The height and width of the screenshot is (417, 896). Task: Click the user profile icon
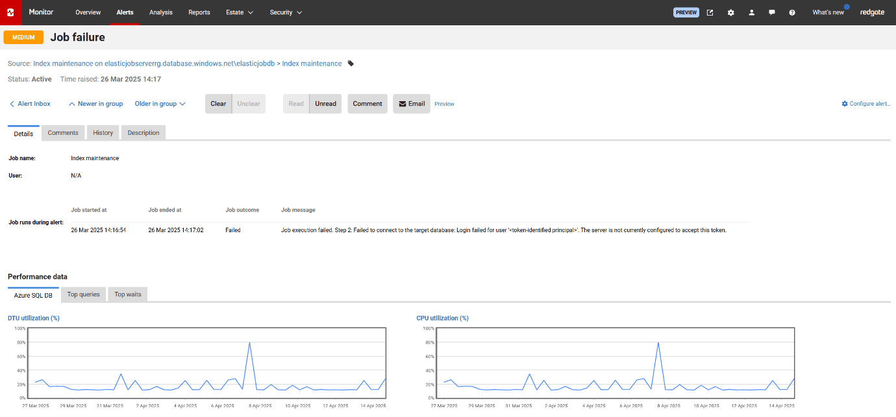[751, 12]
